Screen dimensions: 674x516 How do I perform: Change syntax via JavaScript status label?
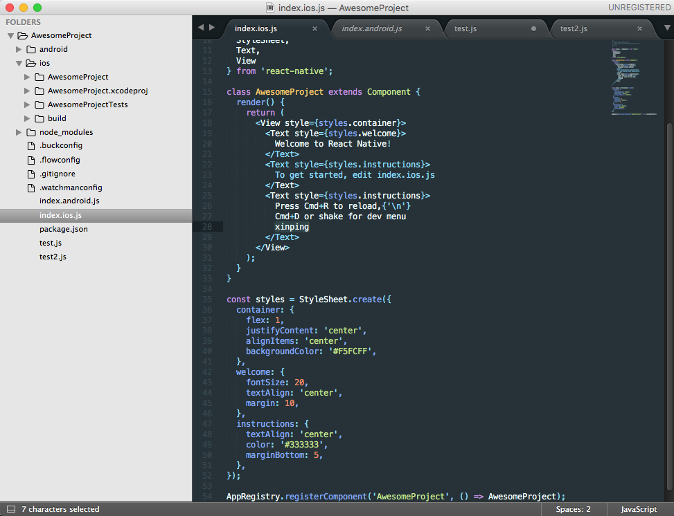click(638, 509)
